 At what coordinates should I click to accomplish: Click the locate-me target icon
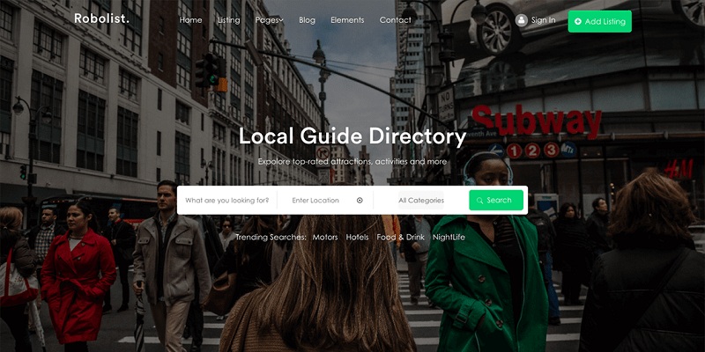[x=360, y=201]
